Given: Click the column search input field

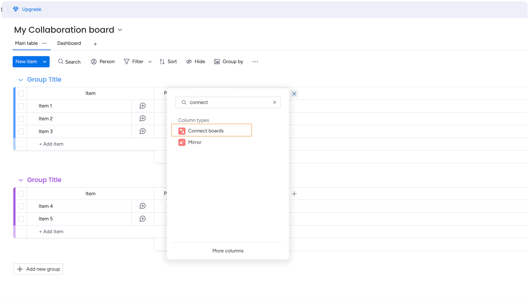Looking at the screenshot, I should point(228,102).
